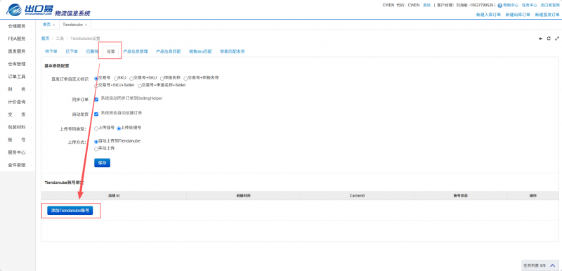This screenshot has width=562, height=271.
Task: Expand the 包装材料 sidebar menu
Action: point(18,127)
